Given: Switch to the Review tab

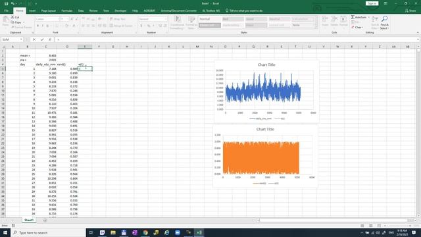Looking at the screenshot, I should (x=93, y=11).
